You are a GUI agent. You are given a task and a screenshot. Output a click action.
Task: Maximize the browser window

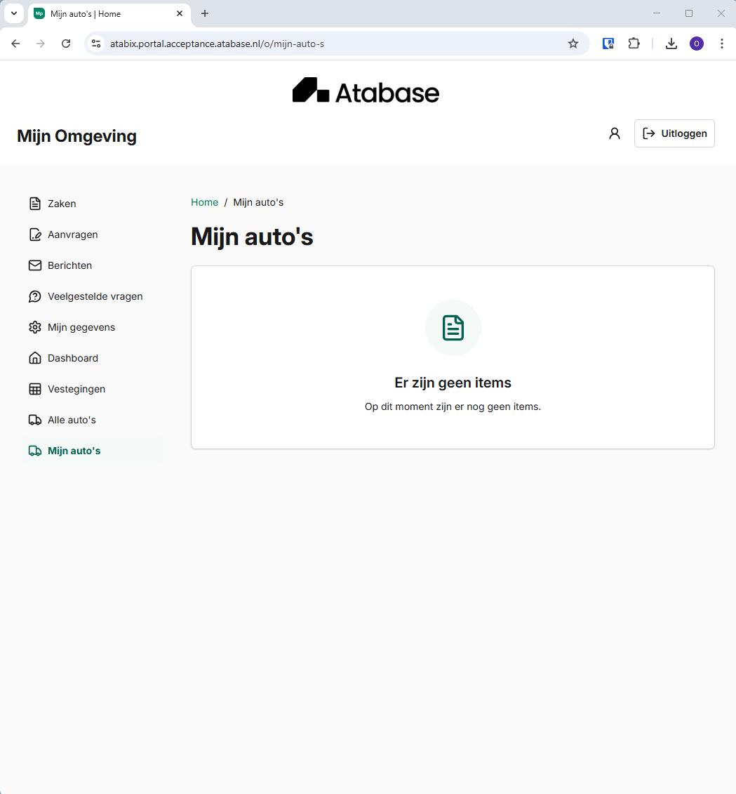coord(689,13)
